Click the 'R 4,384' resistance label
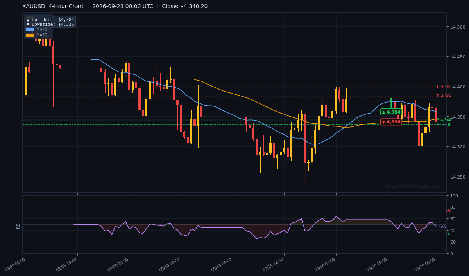469x276 pixels. point(444,96)
